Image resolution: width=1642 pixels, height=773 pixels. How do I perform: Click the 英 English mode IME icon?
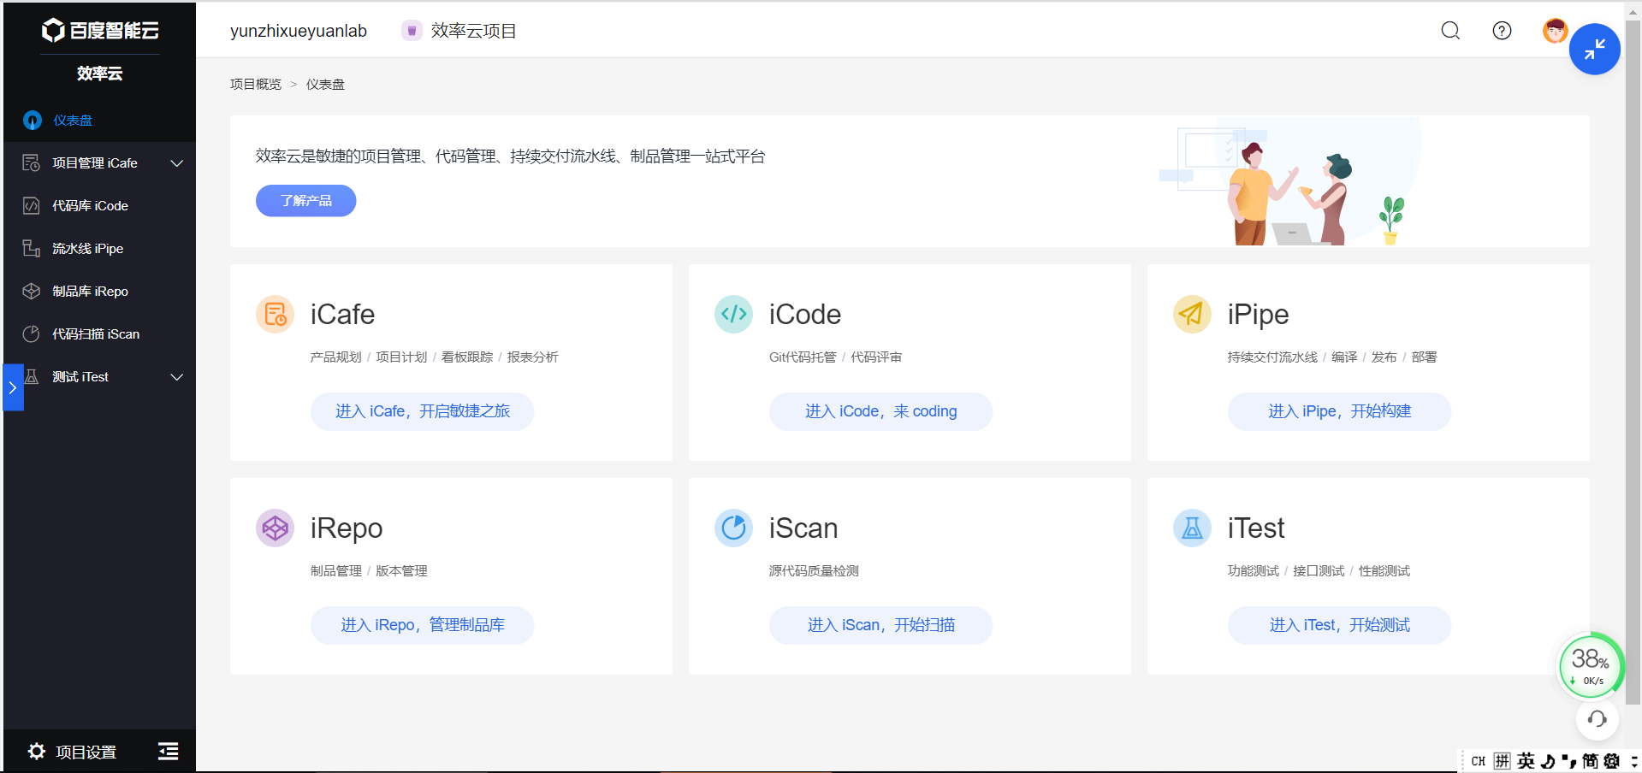[1526, 761]
